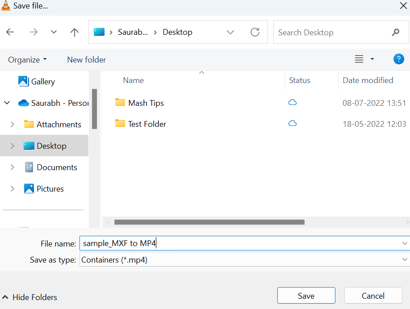Expand the Documents tree node

pyautogui.click(x=12, y=167)
